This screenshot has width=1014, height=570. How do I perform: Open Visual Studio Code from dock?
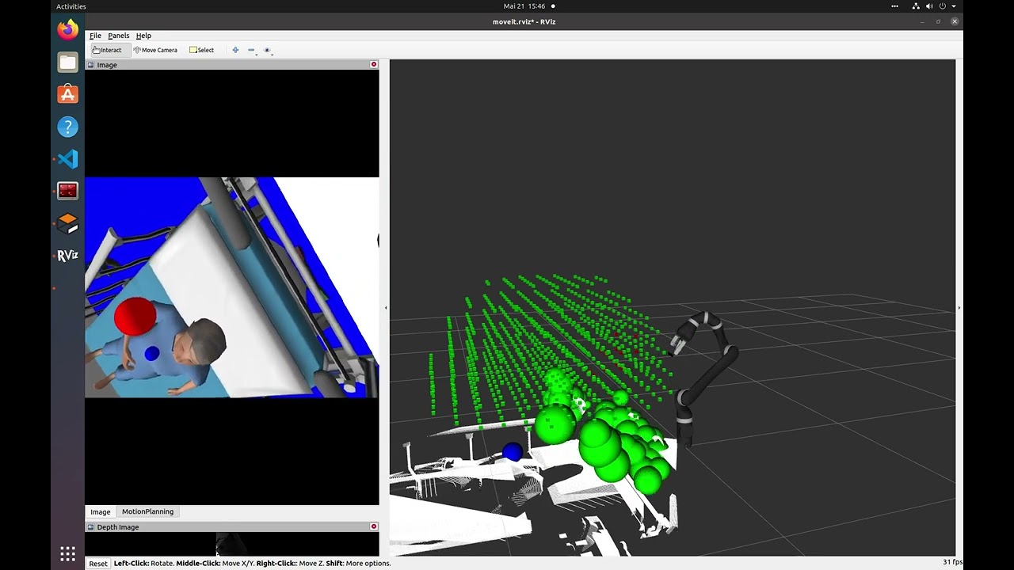point(67,159)
